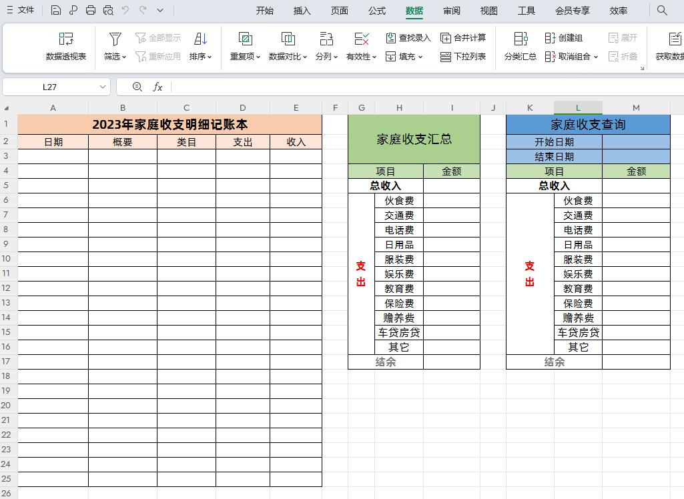Click the 分列 icon

pos(326,39)
